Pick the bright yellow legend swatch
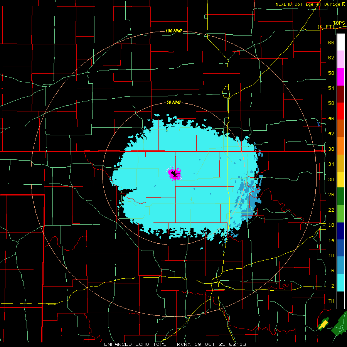 (x=340, y=180)
